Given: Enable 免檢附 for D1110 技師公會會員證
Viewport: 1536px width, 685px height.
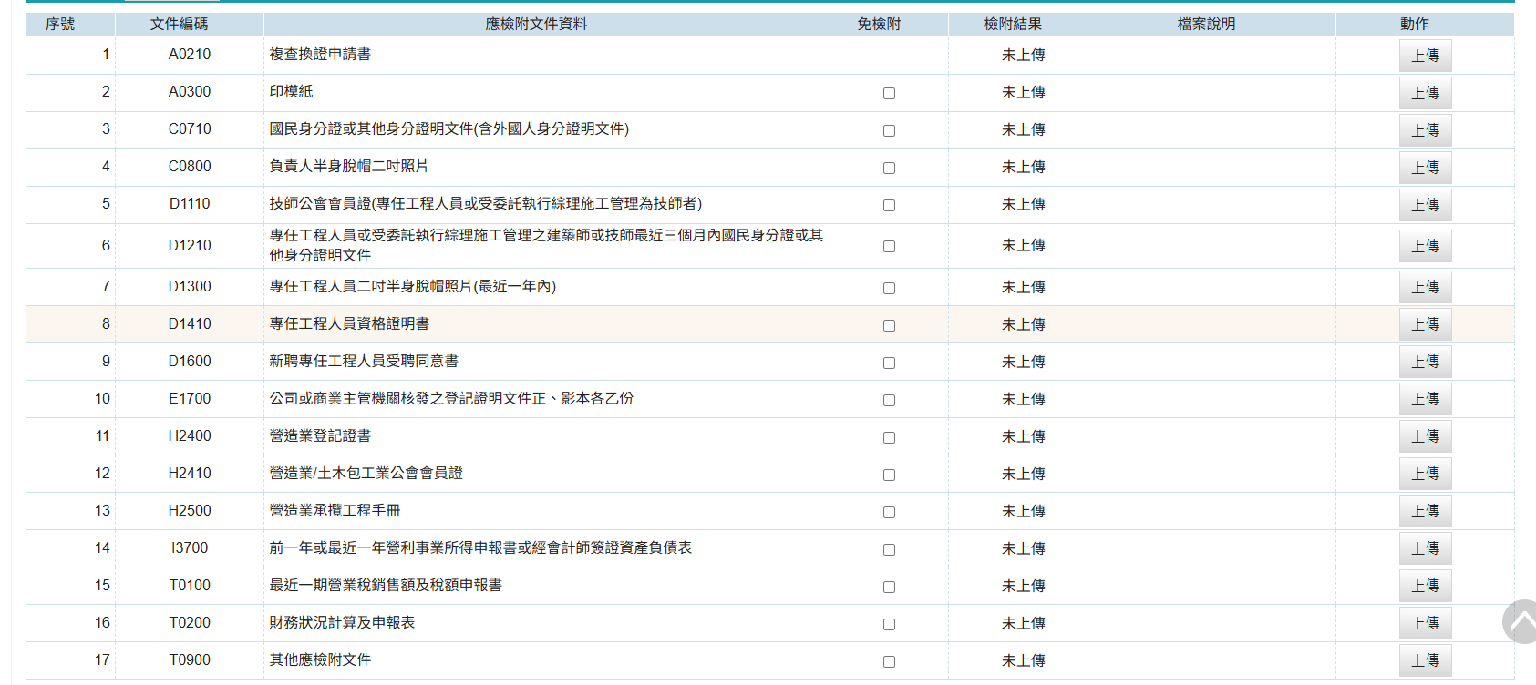Looking at the screenshot, I should point(889,205).
